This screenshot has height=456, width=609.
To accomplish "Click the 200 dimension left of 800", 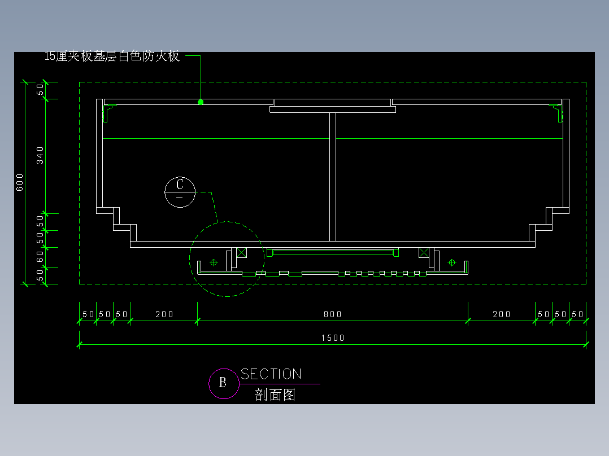I will (164, 314).
